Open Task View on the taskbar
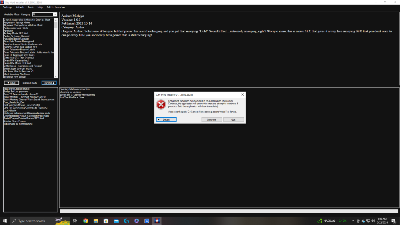This screenshot has width=400, height=225. [x=75, y=221]
